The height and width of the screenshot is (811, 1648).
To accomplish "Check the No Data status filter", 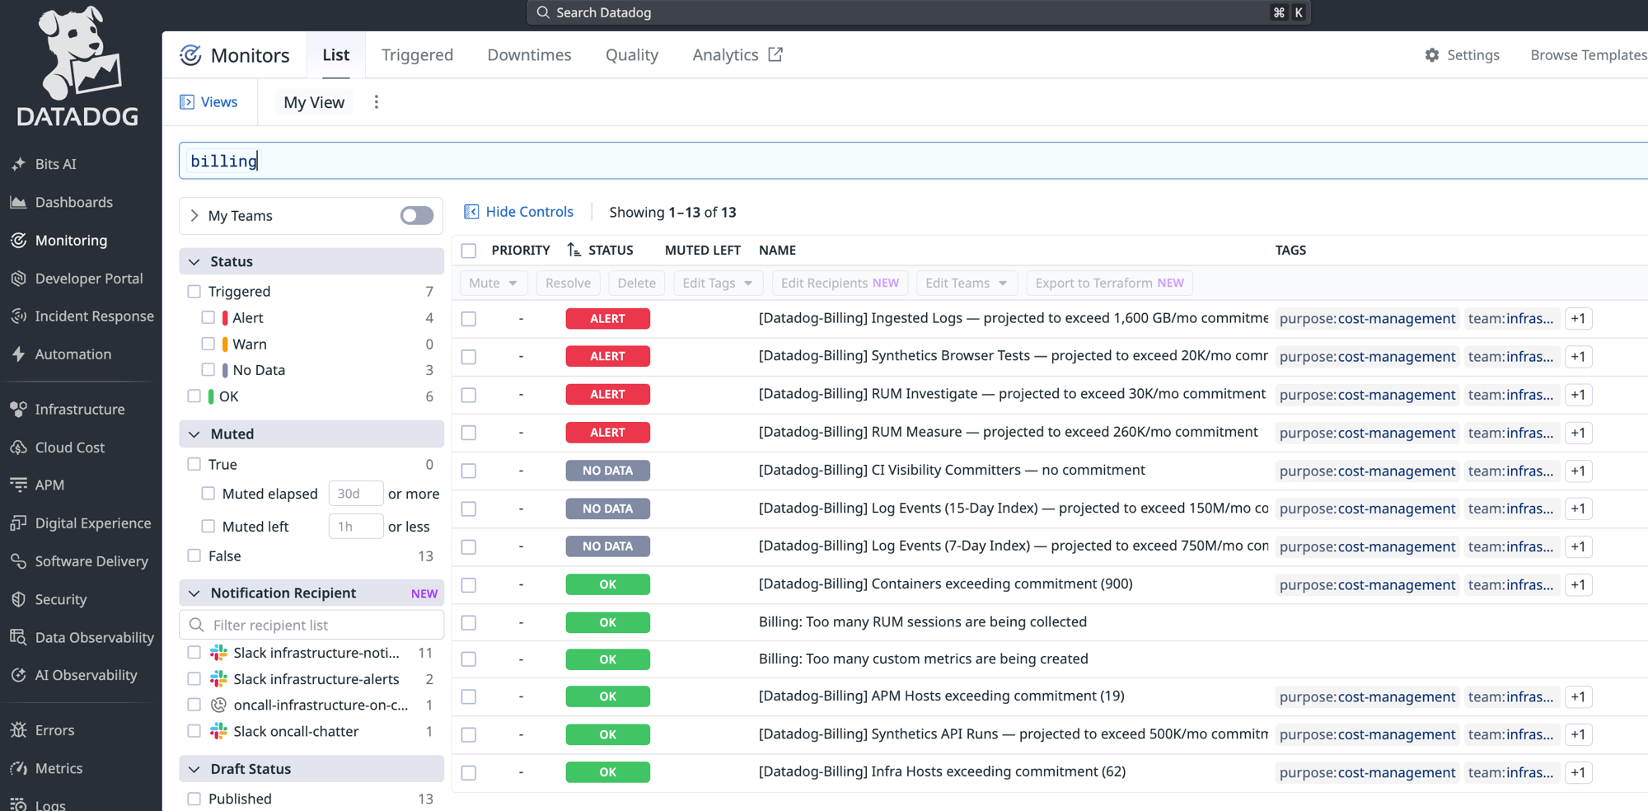I will (208, 370).
